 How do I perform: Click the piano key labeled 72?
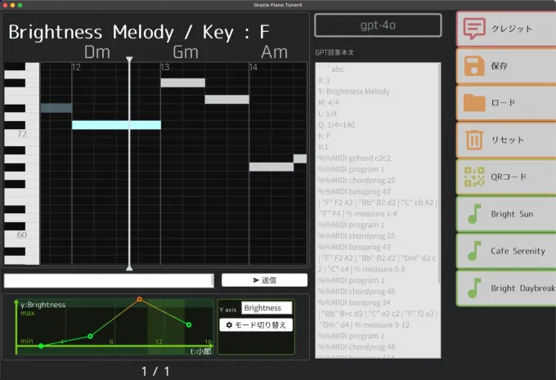coord(21,133)
